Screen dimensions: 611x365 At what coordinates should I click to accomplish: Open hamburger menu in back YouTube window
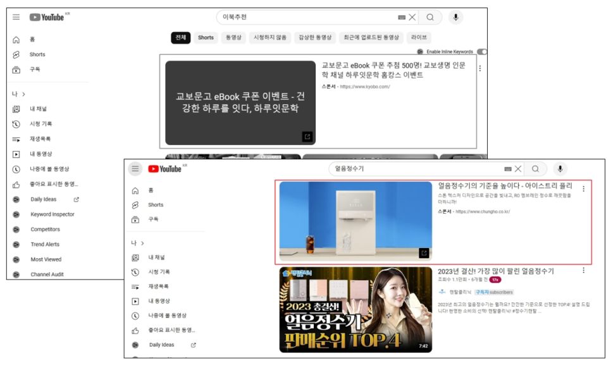16,17
